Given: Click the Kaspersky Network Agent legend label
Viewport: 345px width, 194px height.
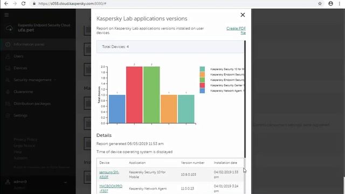Looking at the screenshot, I should [227, 91].
